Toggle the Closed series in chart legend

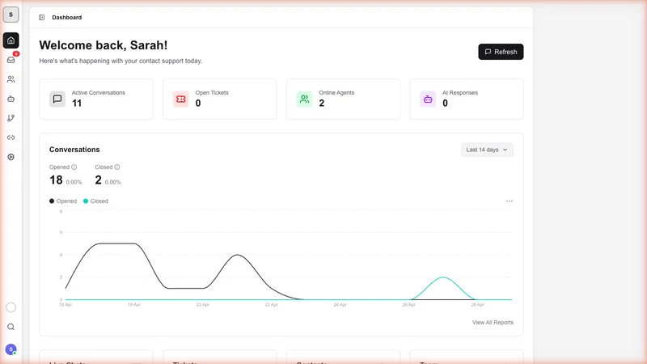[x=95, y=201]
